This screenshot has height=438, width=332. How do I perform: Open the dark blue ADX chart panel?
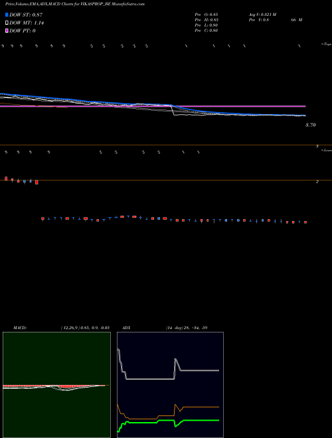tap(170, 385)
